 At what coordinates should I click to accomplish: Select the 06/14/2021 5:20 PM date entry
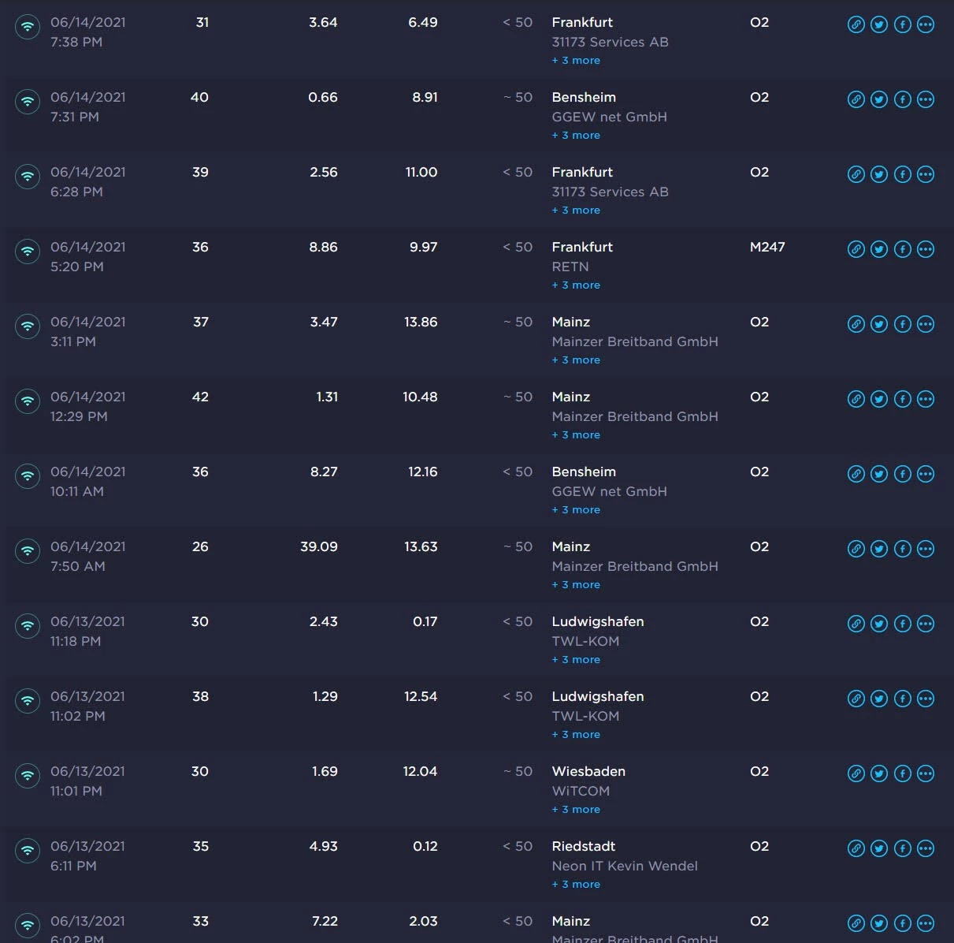[x=87, y=256]
